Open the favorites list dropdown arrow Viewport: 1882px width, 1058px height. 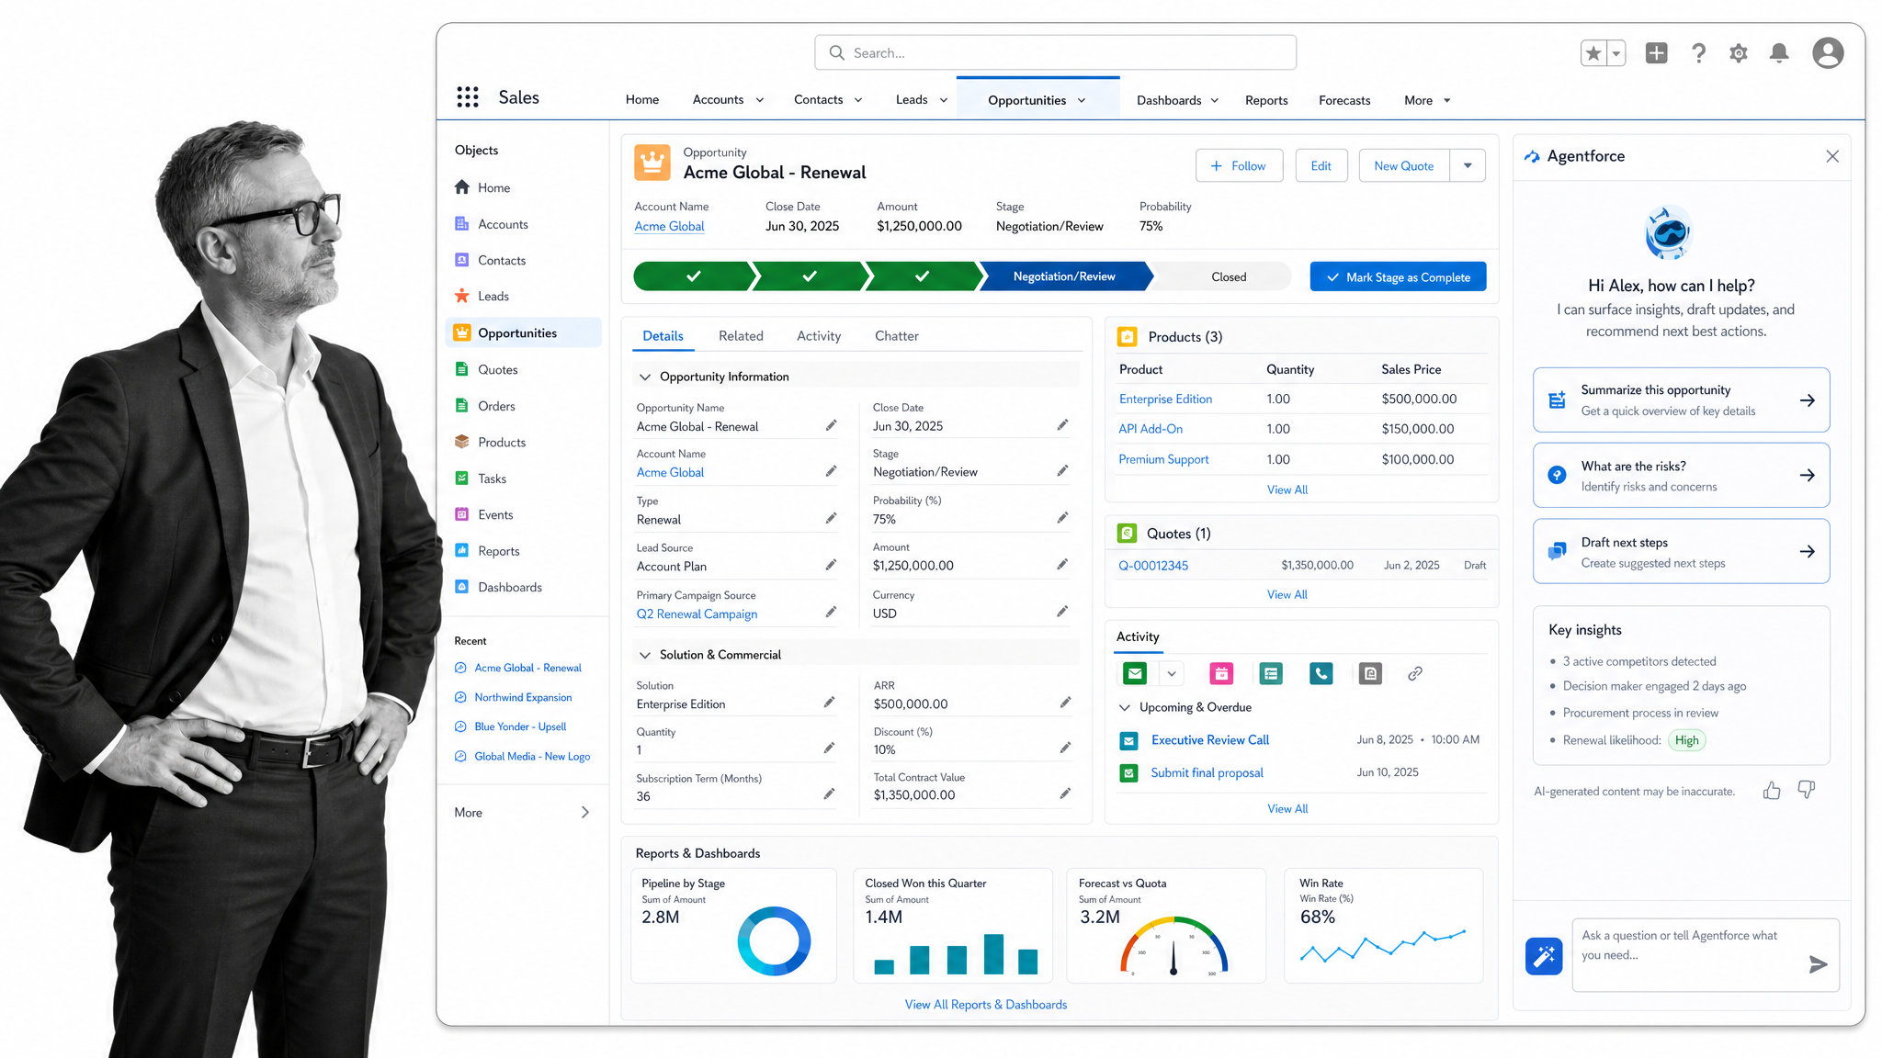(x=1616, y=53)
